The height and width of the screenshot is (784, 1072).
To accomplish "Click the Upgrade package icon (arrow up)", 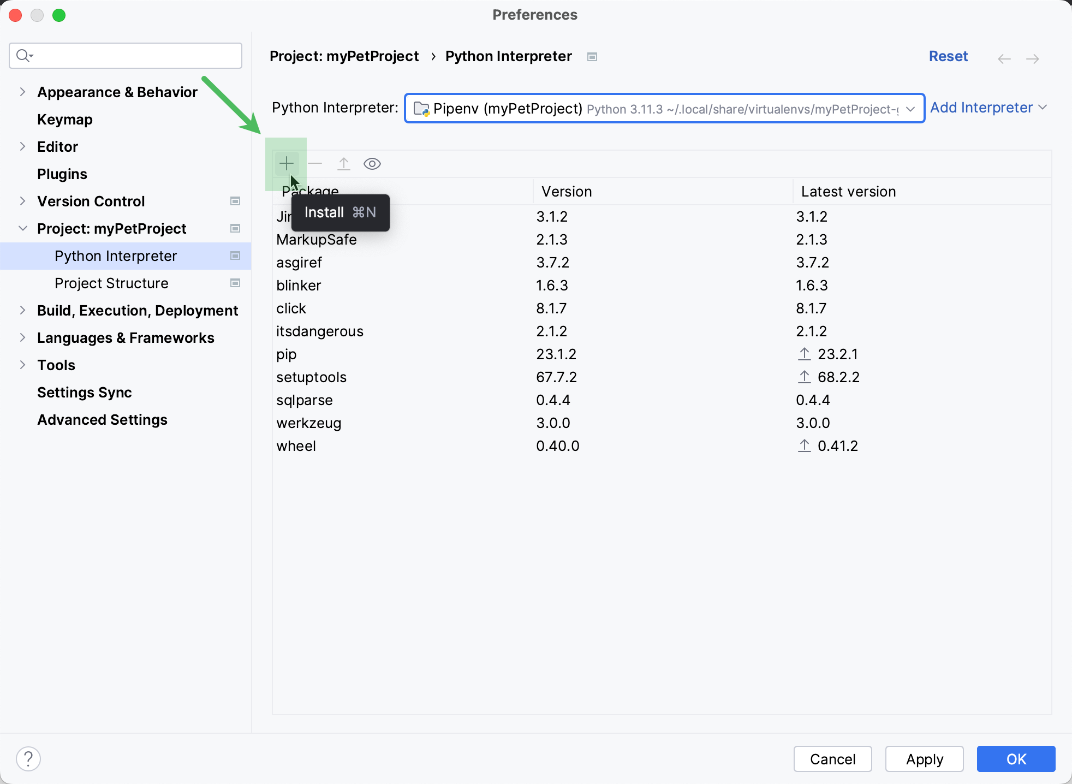I will 344,163.
